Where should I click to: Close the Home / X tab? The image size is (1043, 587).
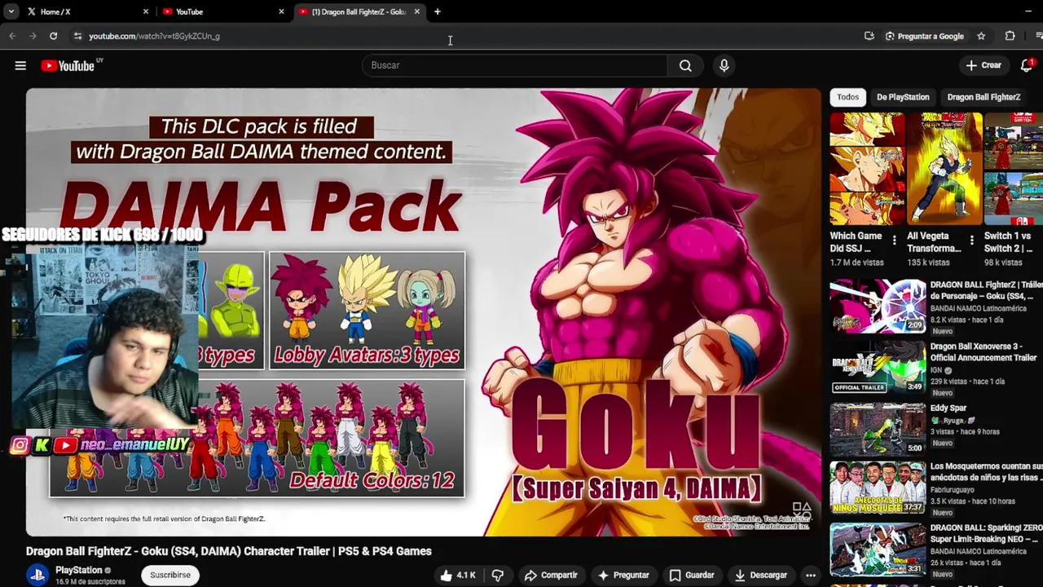point(146,11)
